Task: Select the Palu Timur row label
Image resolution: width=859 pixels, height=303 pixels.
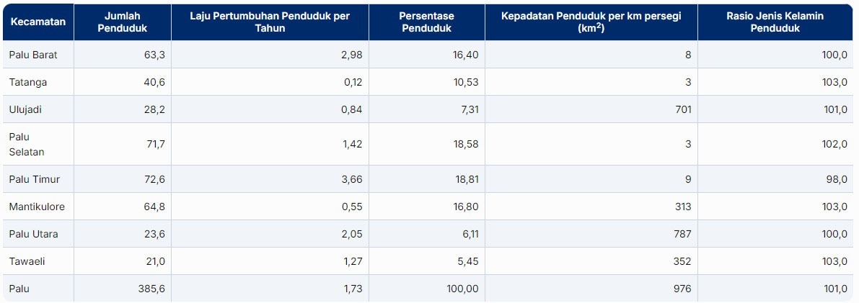Action: point(34,179)
